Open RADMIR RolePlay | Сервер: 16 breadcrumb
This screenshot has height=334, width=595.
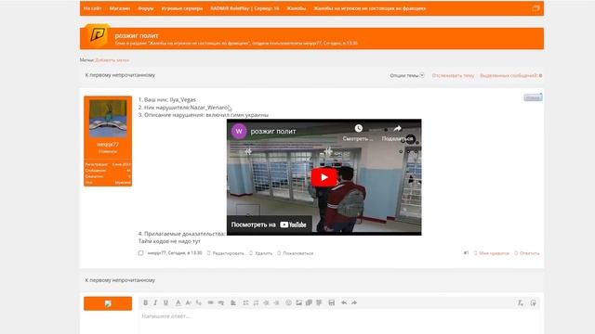pyautogui.click(x=245, y=8)
